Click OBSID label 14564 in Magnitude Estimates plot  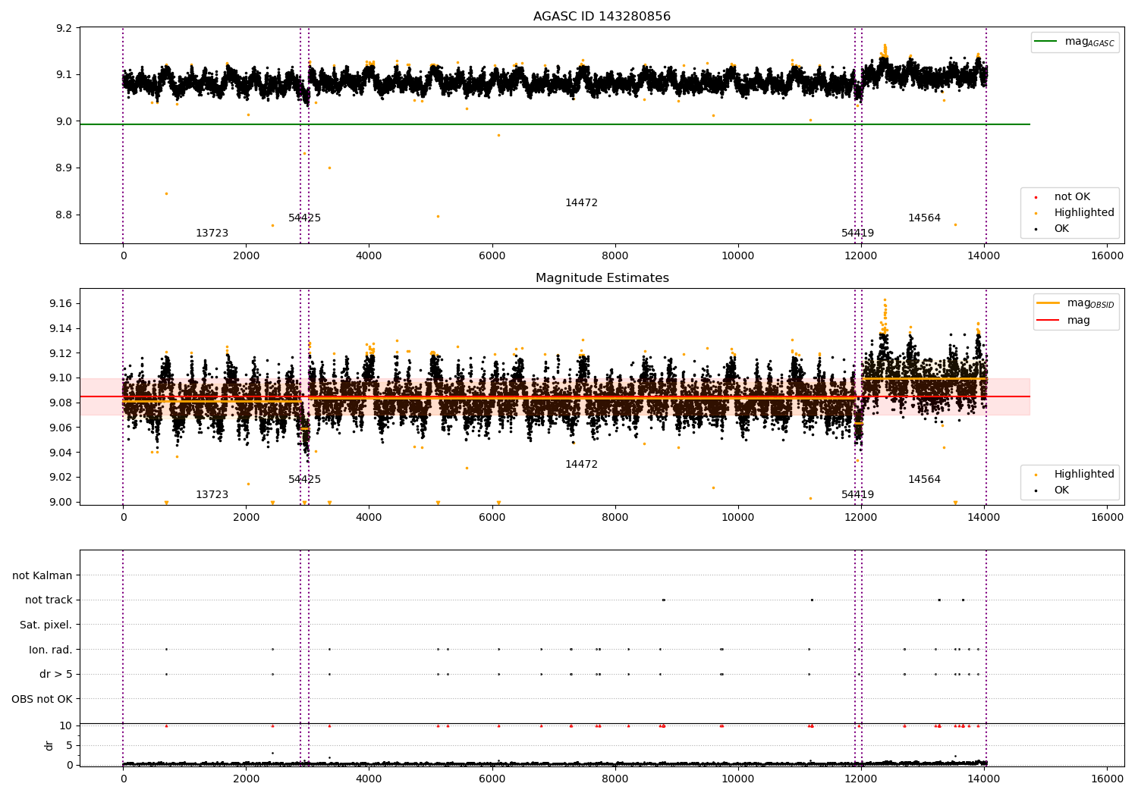(x=924, y=480)
